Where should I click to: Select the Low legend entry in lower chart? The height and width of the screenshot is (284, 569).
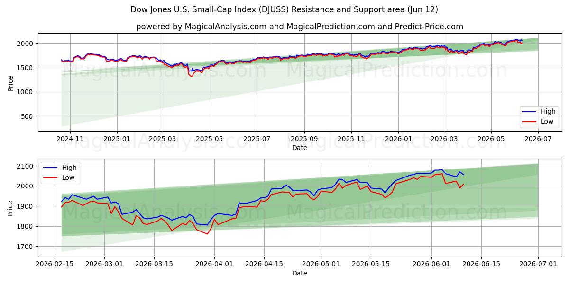[x=60, y=177]
